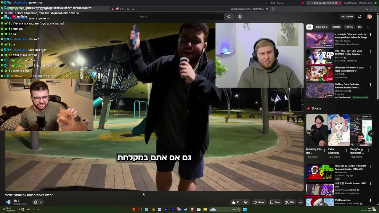Open Evils Mentality short
This screenshot has width=379, height=213.
click(339, 130)
